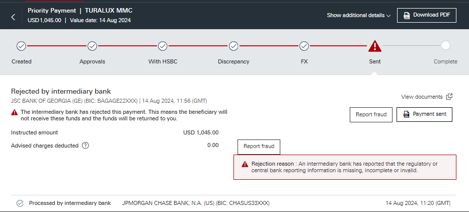Image resolution: width=469 pixels, height=212 pixels.
Task: Click the warning icon beside Rejection reason
Action: (245, 164)
